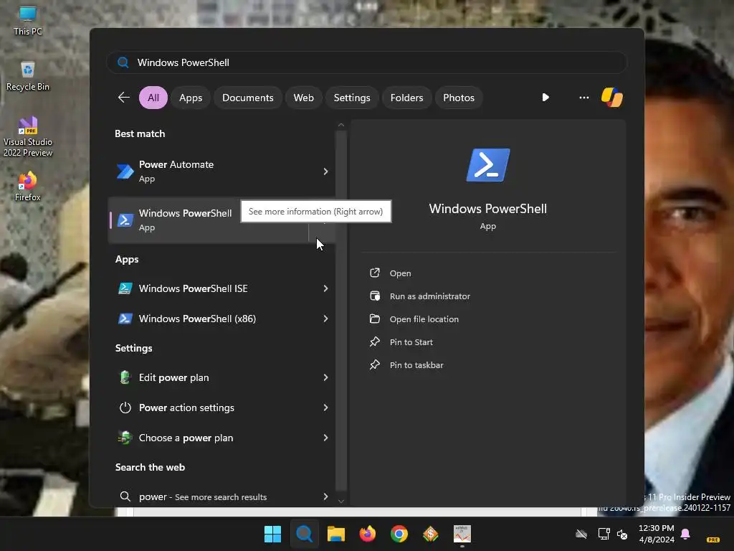Click the muted volume tray icon
Screen dimensions: 734x551
tap(622, 534)
